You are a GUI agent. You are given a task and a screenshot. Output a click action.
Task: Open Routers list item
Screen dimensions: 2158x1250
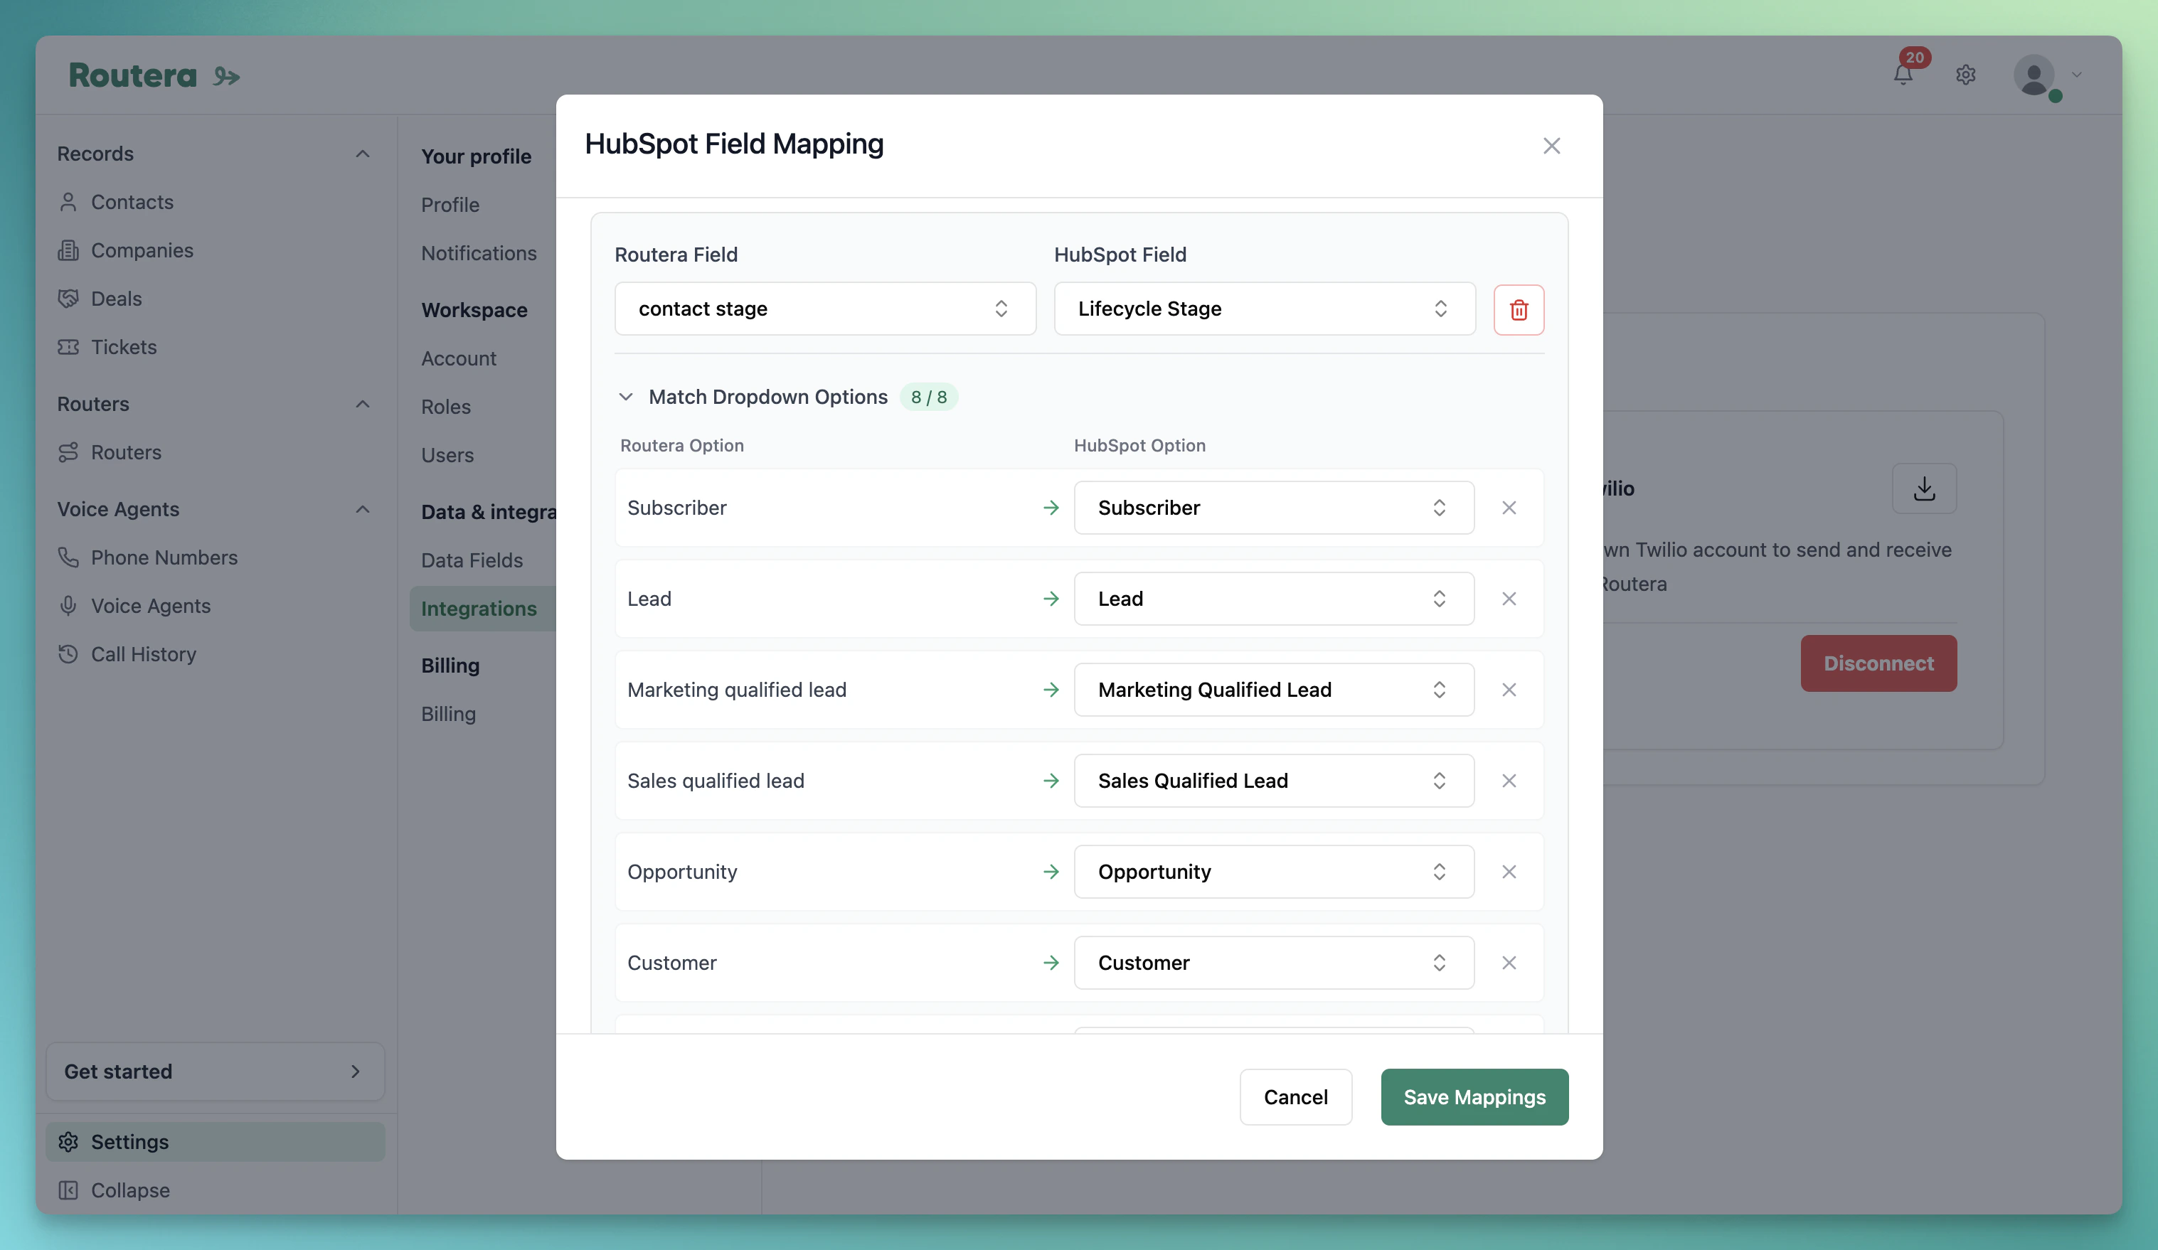126,452
